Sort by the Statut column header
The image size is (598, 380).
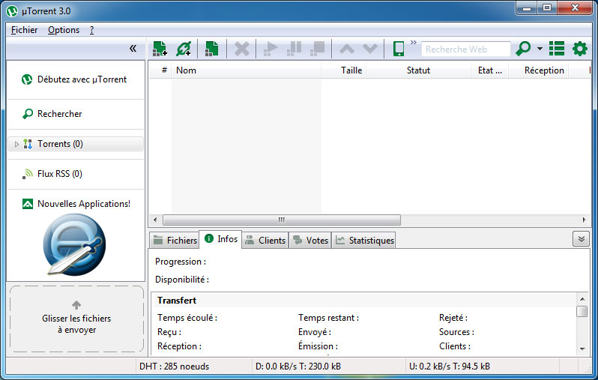click(x=418, y=70)
